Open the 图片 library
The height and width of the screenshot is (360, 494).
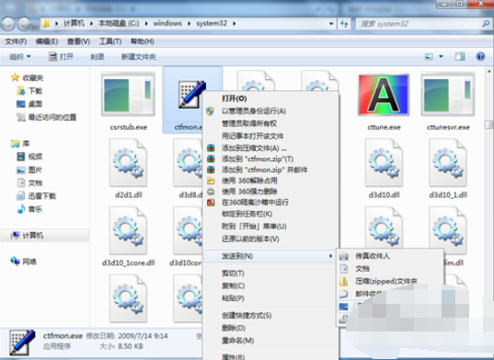[x=29, y=169]
